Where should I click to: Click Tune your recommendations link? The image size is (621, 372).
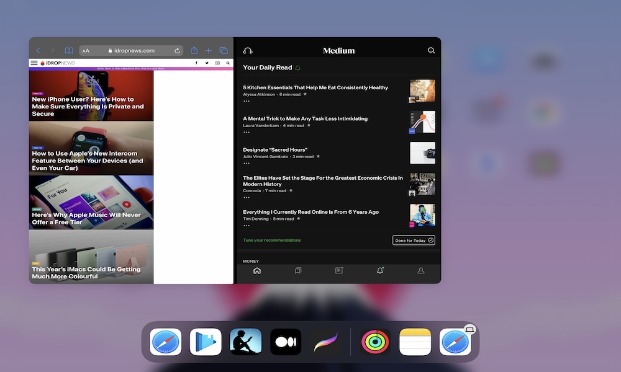click(x=272, y=240)
